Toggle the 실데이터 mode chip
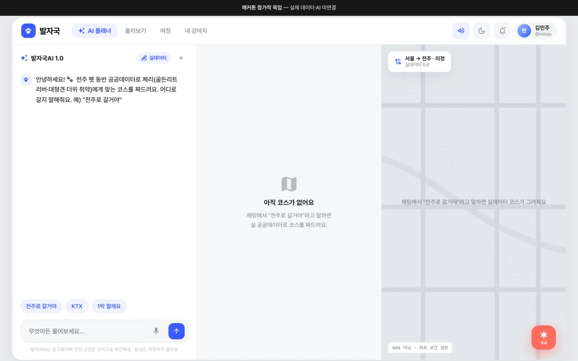Screen dimensions: 578x361 click(154, 58)
